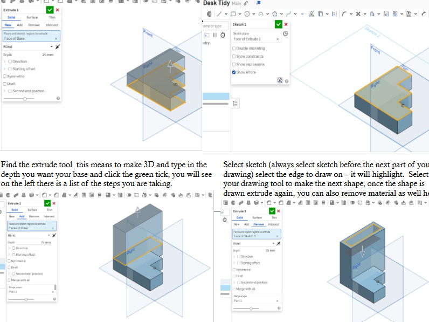Click the Sketch 1 dialog help icon

click(287, 81)
